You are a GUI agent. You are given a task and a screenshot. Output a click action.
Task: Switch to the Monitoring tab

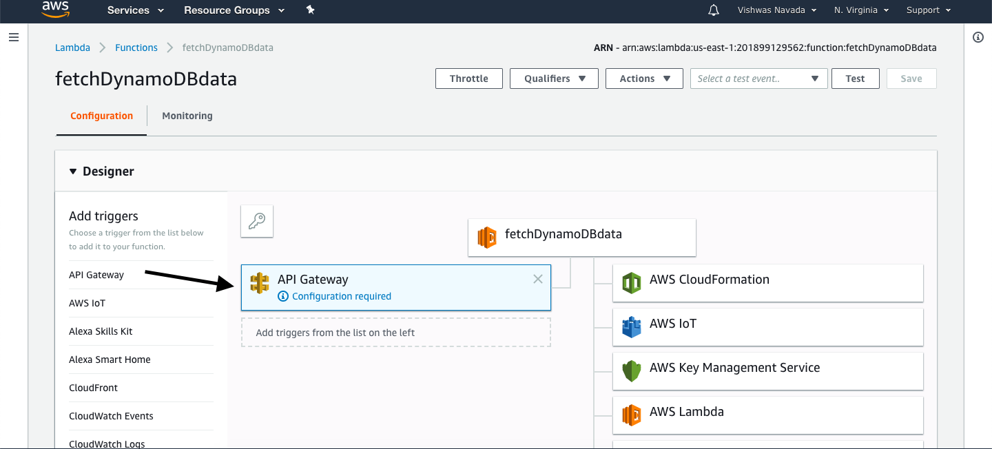(x=187, y=116)
